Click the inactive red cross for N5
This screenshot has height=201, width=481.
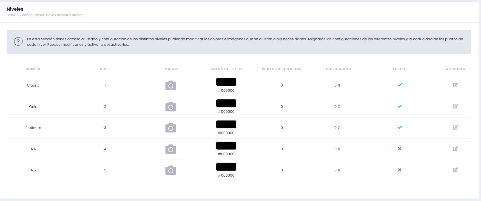tap(400, 170)
